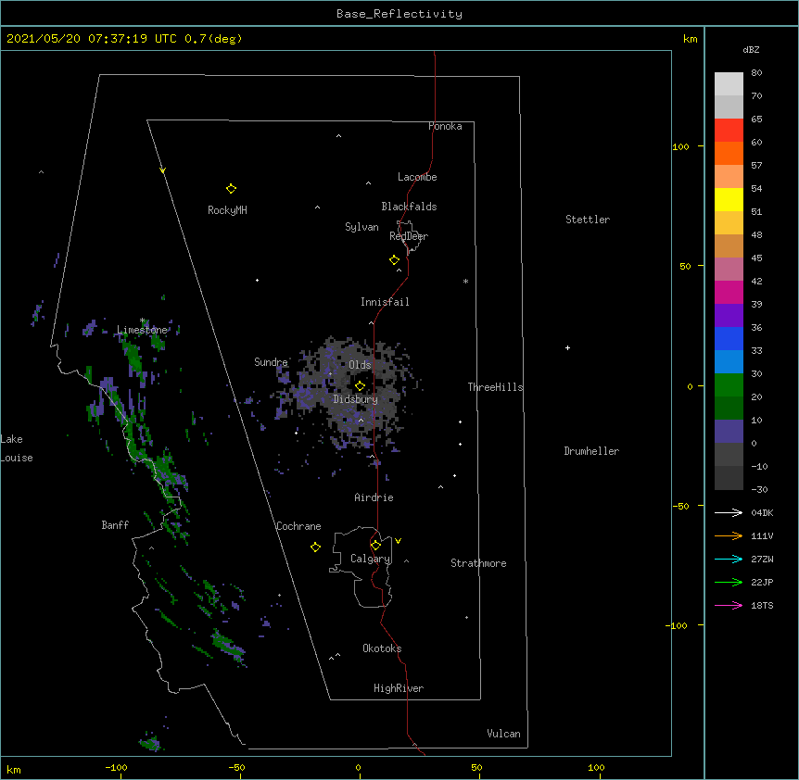
Task: Click the Cochrane label
Action: point(298,526)
